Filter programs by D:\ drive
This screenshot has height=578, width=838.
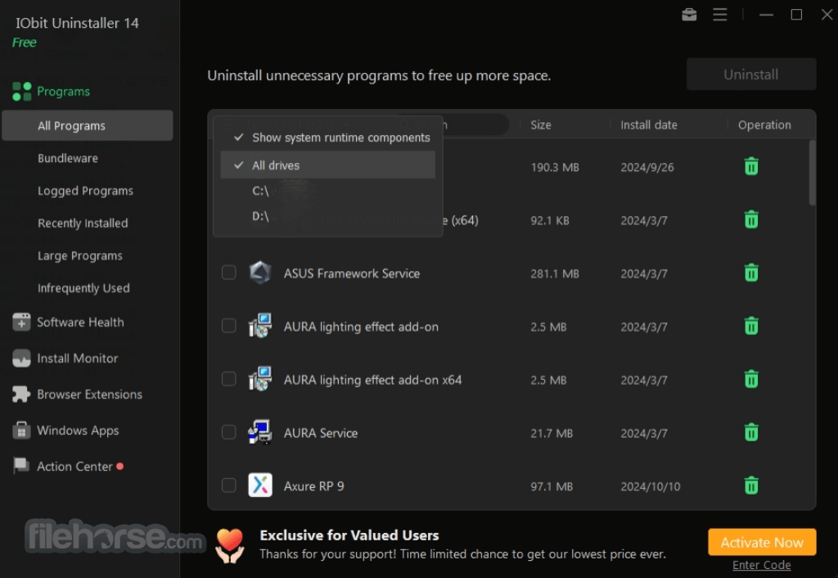[327, 216]
